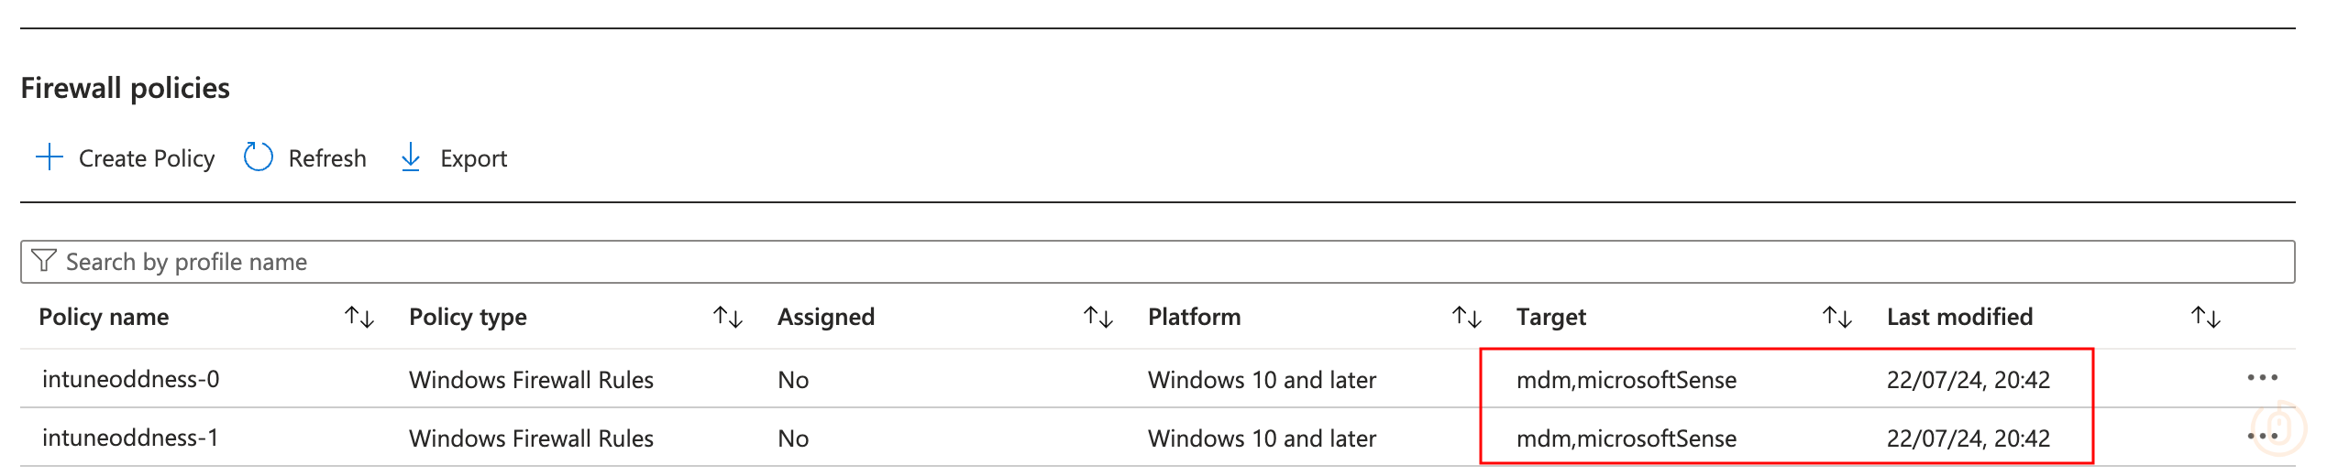
Task: Open more options for intuneoddness-0
Action: pyautogui.click(x=2262, y=378)
